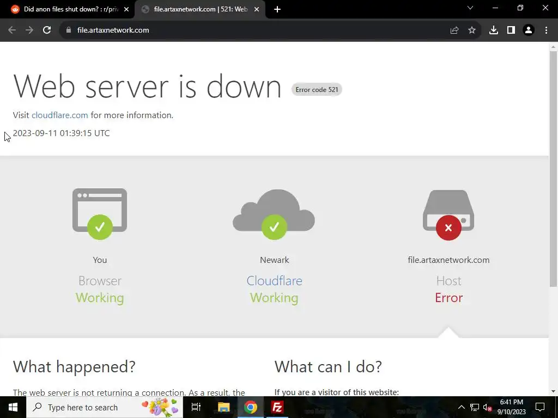The width and height of the screenshot is (558, 418).
Task: Open cloudflare.com link
Action: click(x=60, y=115)
